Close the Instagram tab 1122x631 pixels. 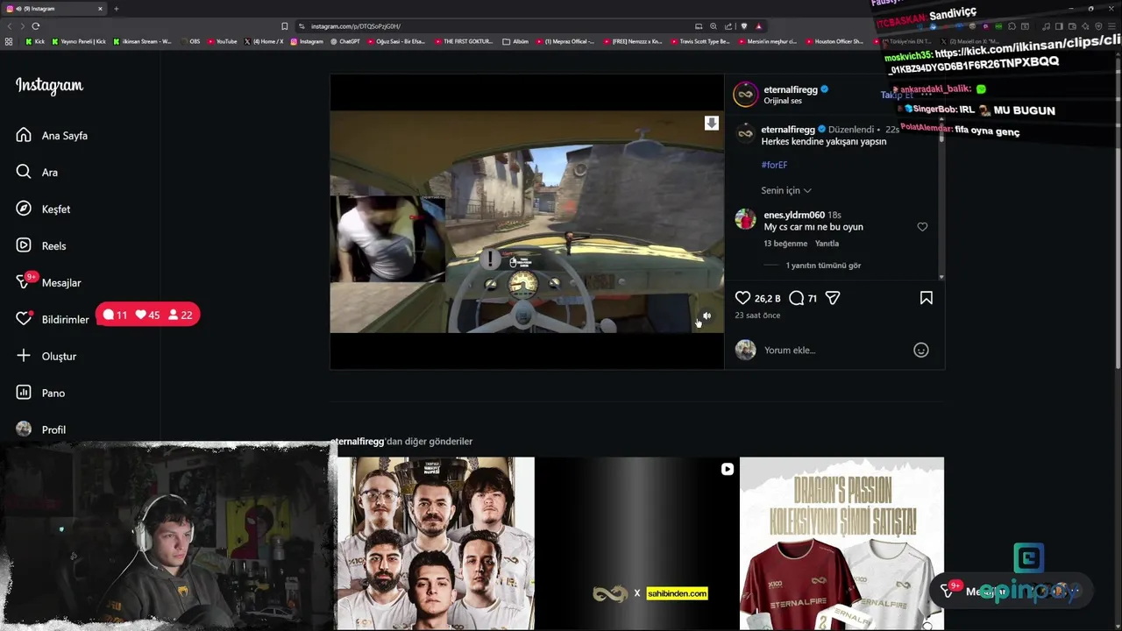[100, 9]
